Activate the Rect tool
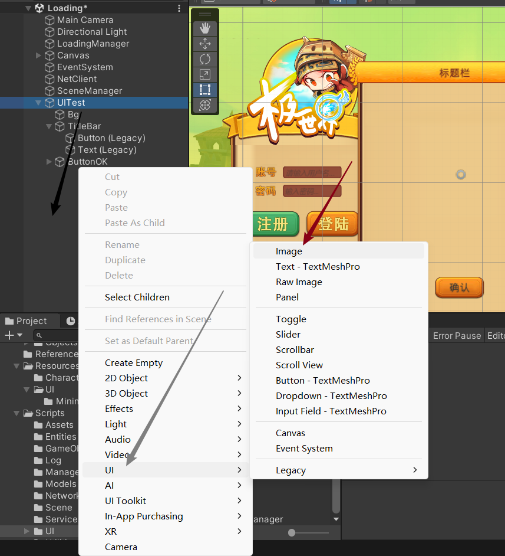The height and width of the screenshot is (556, 505). pos(205,90)
